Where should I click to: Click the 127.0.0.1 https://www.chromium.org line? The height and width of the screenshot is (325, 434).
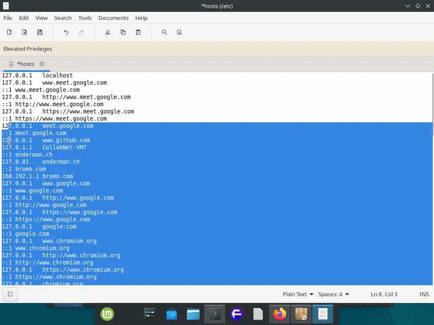click(63, 270)
